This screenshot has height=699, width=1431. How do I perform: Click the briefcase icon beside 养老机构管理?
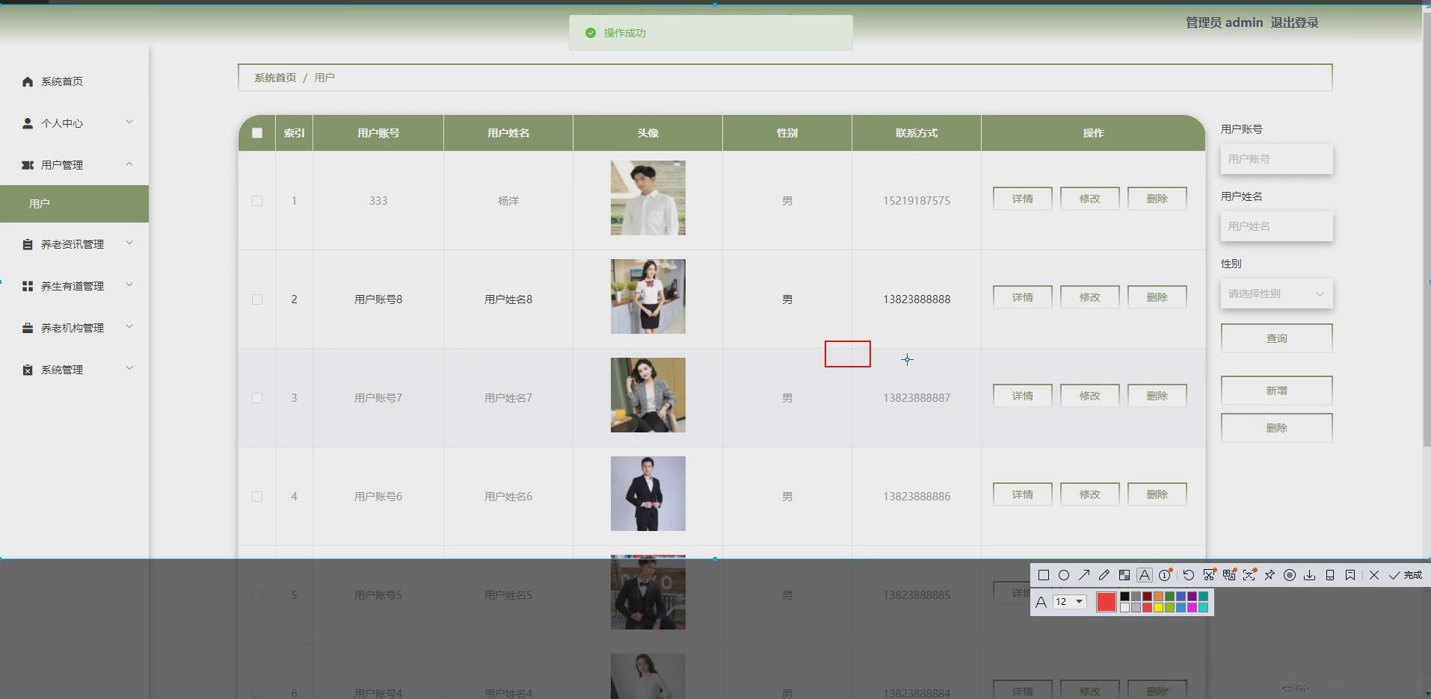(28, 328)
